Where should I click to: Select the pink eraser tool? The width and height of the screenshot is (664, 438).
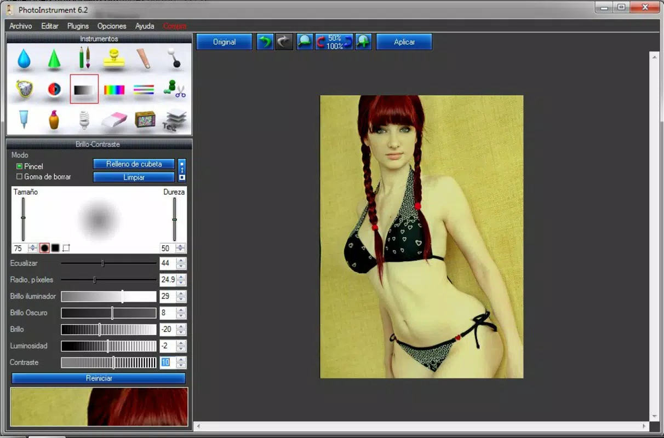(114, 119)
